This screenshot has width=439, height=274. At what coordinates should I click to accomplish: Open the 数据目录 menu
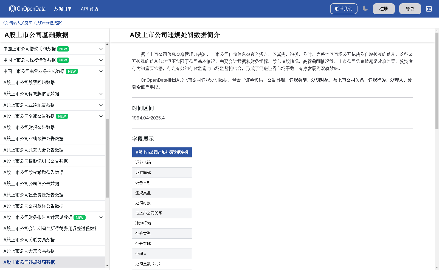[x=63, y=9]
